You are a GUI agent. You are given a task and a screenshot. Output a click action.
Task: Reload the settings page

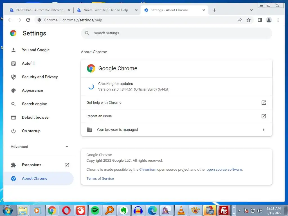pos(28,20)
